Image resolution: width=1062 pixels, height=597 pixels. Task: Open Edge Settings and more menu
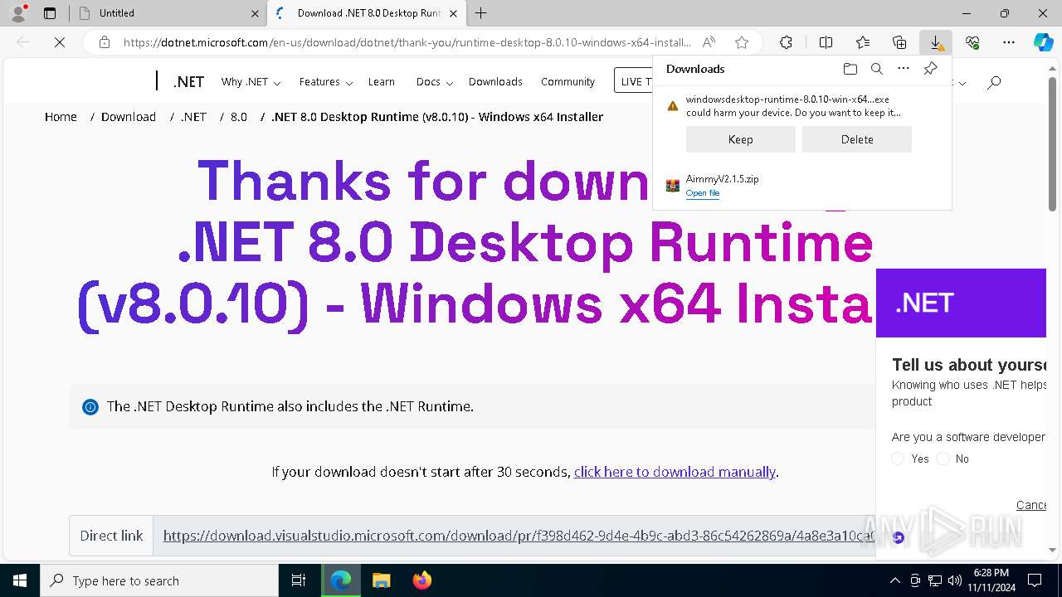pos(1009,42)
